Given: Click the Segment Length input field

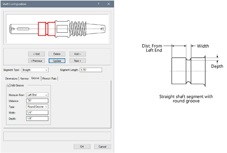Looking at the screenshot, I should coord(91,70).
